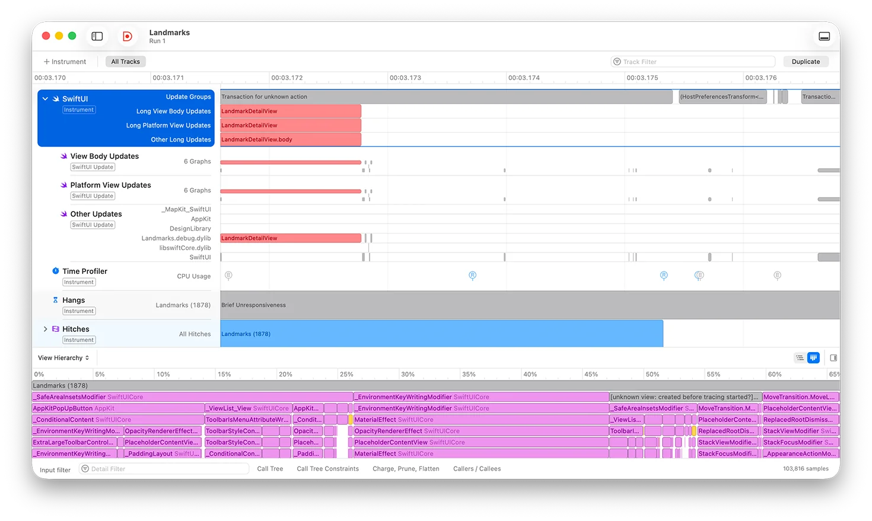Select the OpacityRendererEffect SwiftUICore wide frame

tap(481, 431)
